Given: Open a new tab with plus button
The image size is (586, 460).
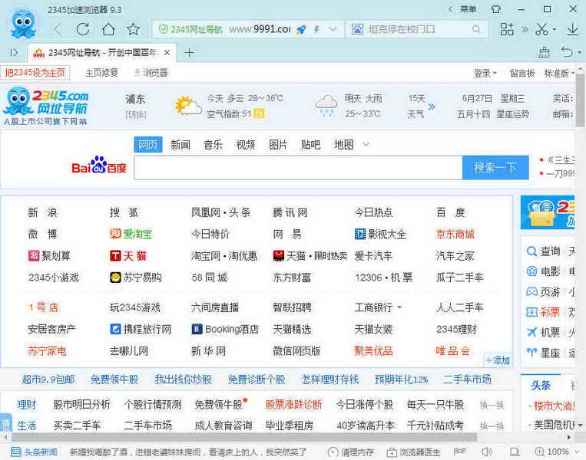Looking at the screenshot, I should pos(189,53).
